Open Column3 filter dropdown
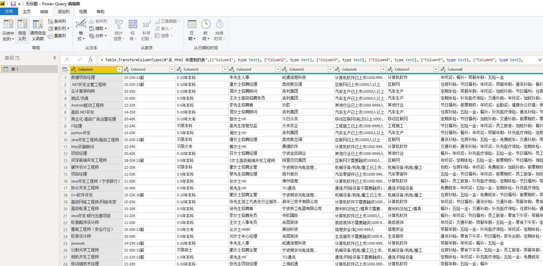543x266 pixels. coord(225,69)
